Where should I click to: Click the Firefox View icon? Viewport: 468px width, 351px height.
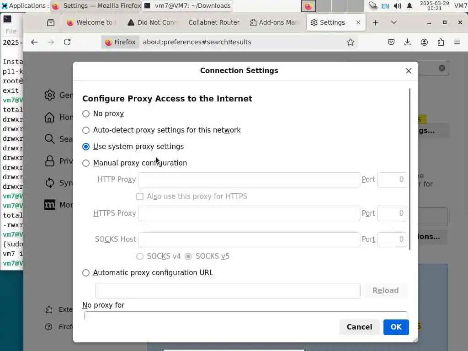pyautogui.click(x=51, y=22)
